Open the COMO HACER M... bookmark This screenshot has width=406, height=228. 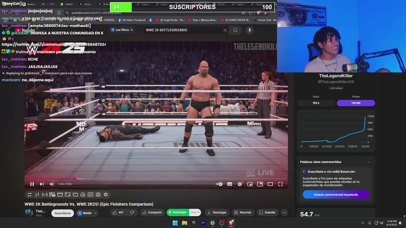click(x=235, y=20)
